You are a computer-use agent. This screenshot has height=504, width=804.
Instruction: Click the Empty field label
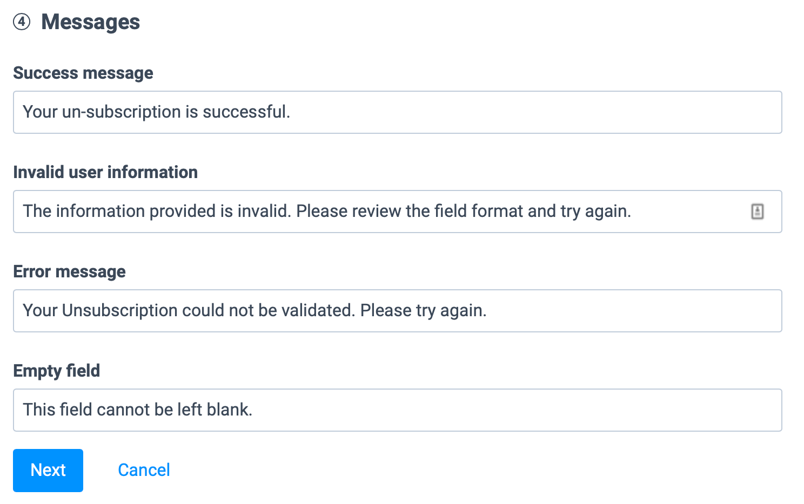click(x=57, y=371)
